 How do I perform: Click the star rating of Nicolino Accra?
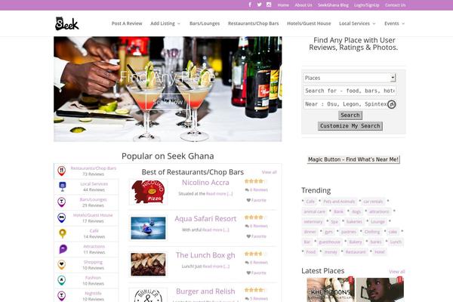point(254,181)
